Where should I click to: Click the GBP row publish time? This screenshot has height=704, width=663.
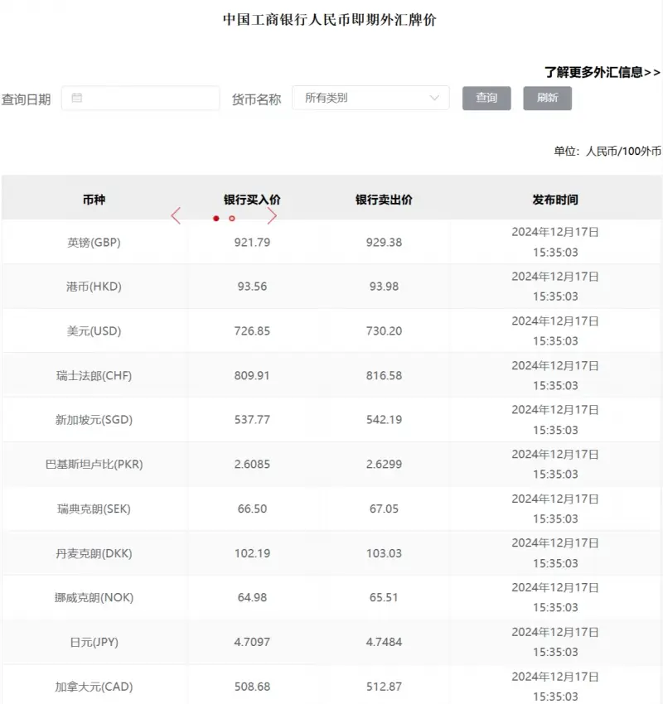(555, 242)
